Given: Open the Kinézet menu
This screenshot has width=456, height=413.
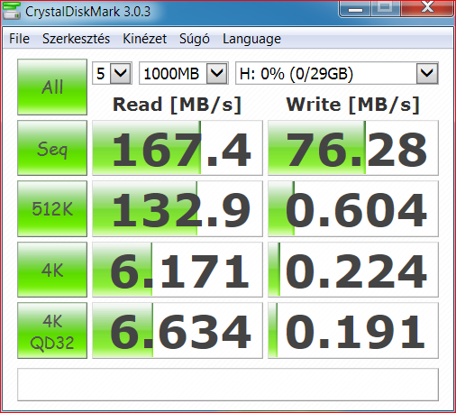Looking at the screenshot, I should [x=144, y=39].
